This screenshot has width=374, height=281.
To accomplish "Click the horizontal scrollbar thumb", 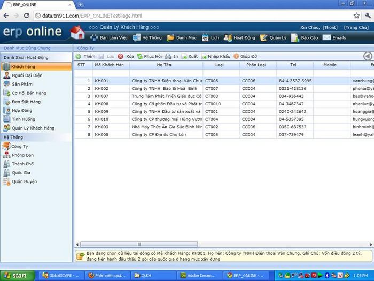I will [139, 245].
